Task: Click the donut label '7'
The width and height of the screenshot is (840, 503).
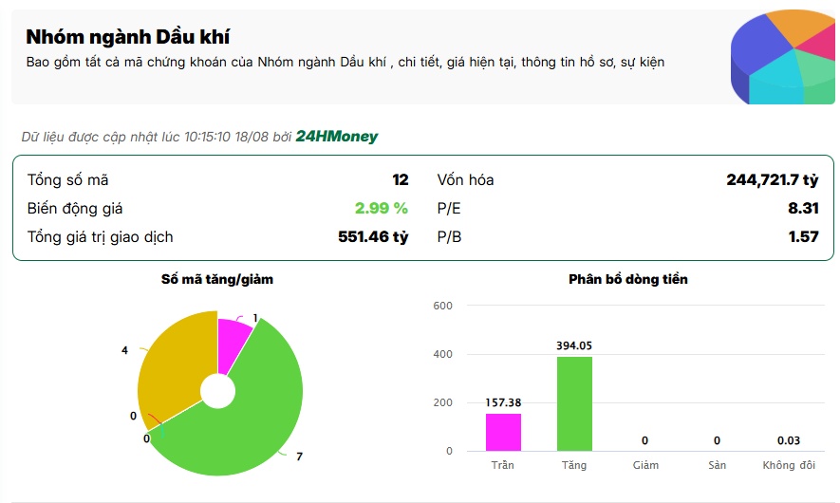Action: [x=300, y=456]
